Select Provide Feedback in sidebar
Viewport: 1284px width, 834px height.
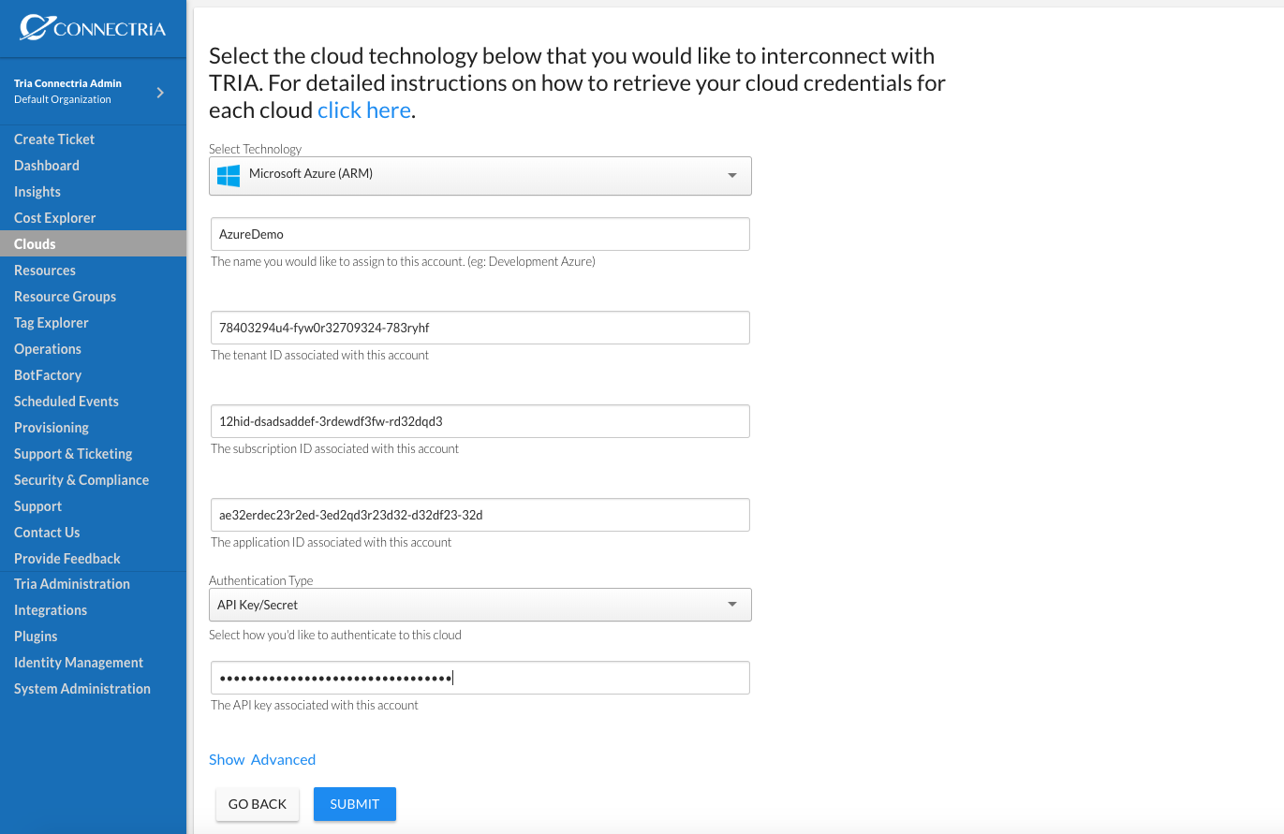tap(67, 559)
